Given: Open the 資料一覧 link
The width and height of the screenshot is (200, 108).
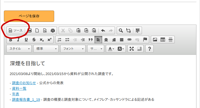Looking at the screenshot, I should point(19,88).
